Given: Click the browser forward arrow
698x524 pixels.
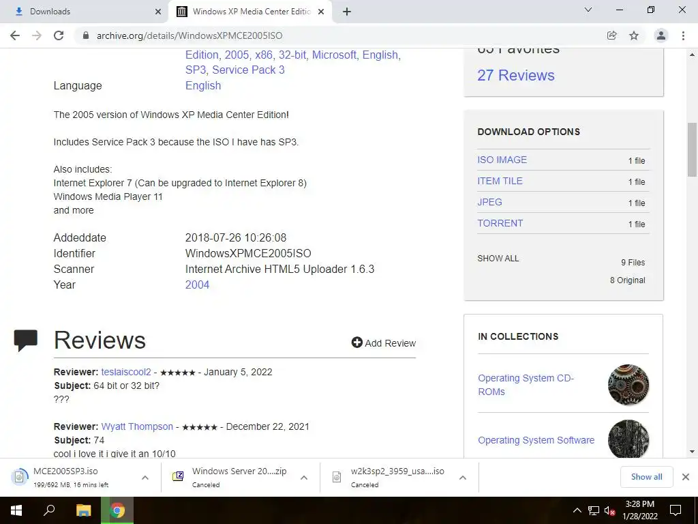Looking at the screenshot, I should tap(37, 35).
